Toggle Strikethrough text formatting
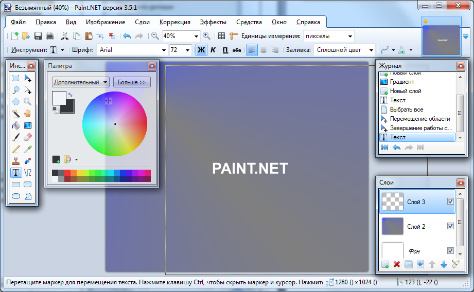This screenshot has width=474, height=292. click(x=237, y=50)
